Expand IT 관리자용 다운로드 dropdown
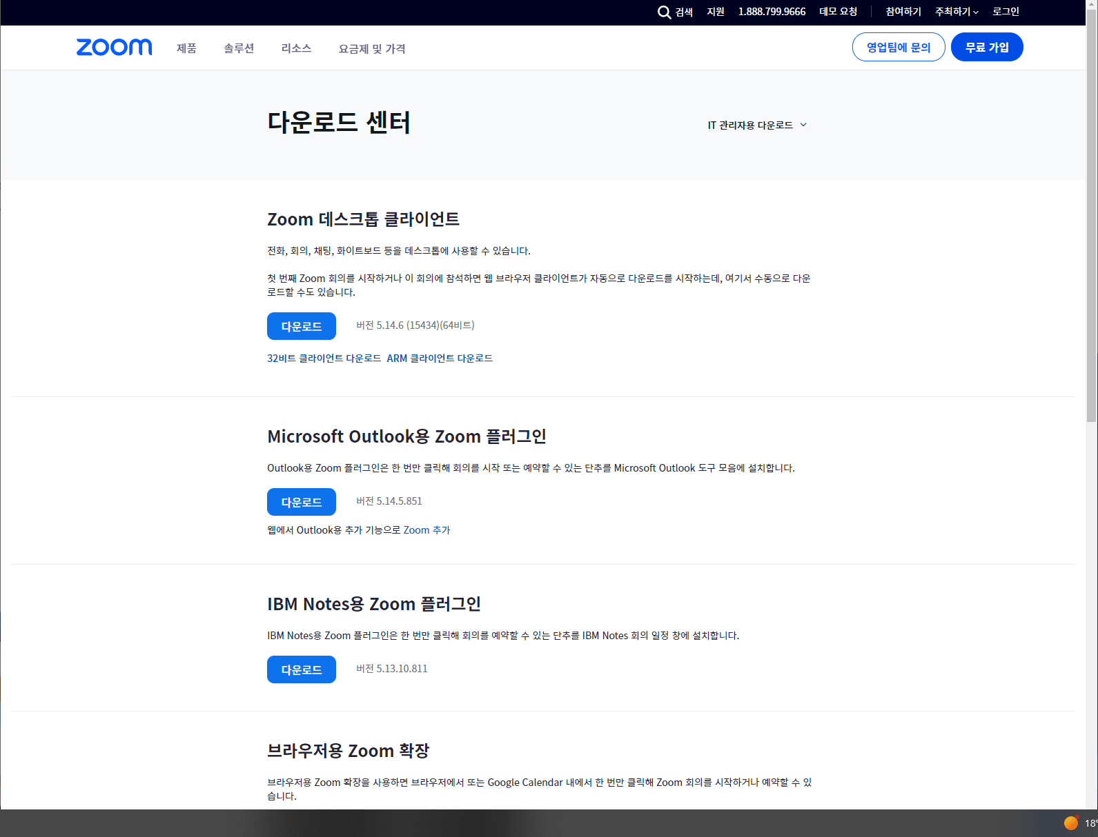Viewport: 1098px width, 837px height. [x=757, y=125]
